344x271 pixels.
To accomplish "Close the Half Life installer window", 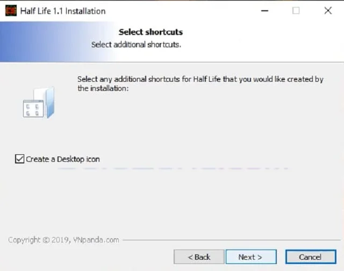I will tap(328, 11).
